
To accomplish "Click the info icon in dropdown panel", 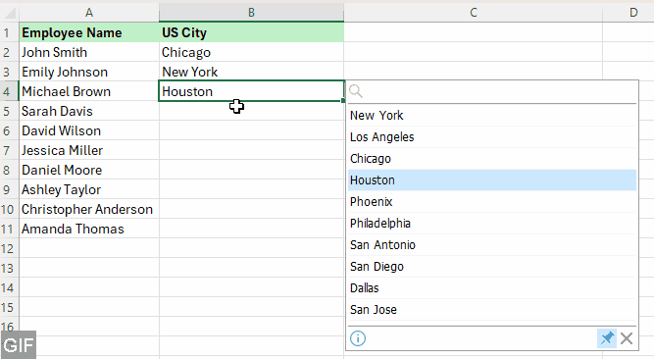I will pos(358,338).
